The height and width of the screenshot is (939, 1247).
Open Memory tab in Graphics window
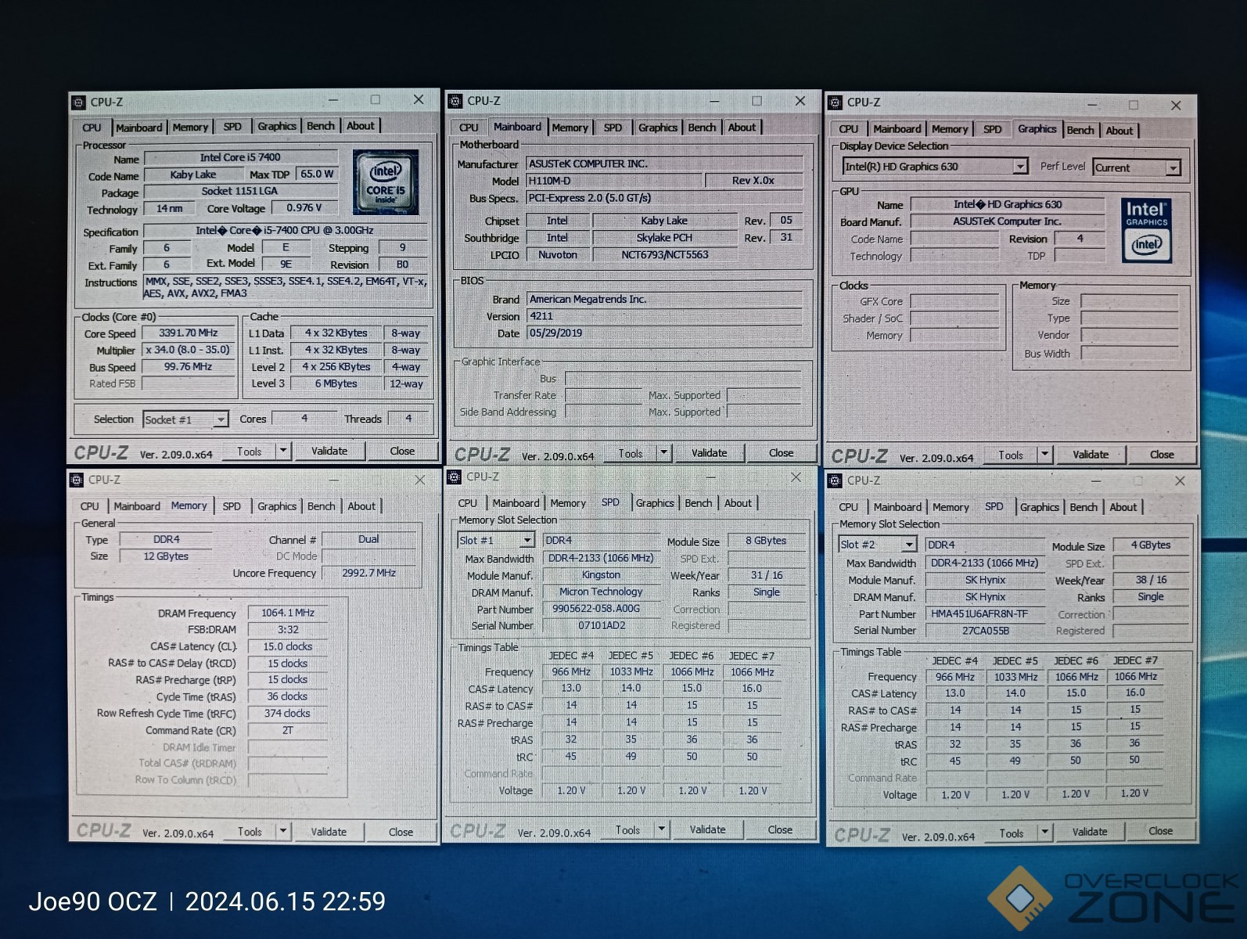click(x=950, y=129)
